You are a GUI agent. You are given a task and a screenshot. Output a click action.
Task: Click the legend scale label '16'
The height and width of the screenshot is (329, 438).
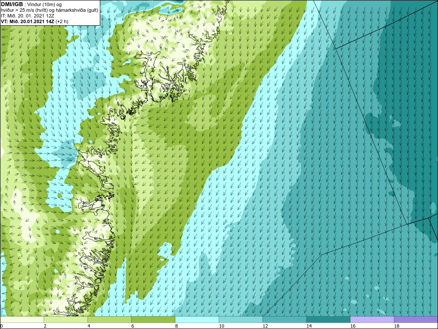[x=353, y=326]
